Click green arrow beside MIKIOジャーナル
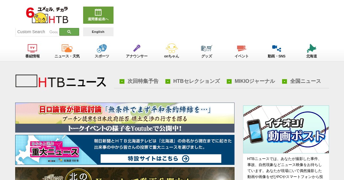Image resolution: width=344 pixels, height=180 pixels. (229, 81)
